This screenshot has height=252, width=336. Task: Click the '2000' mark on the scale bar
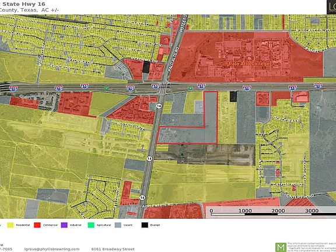pyautogui.click(x=278, y=211)
